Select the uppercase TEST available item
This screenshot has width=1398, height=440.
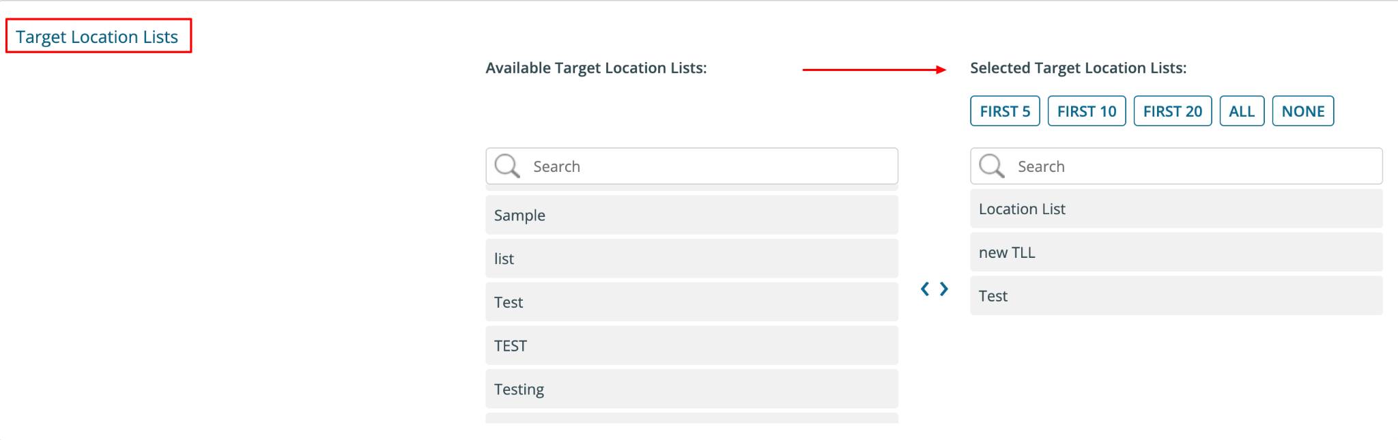pos(691,346)
